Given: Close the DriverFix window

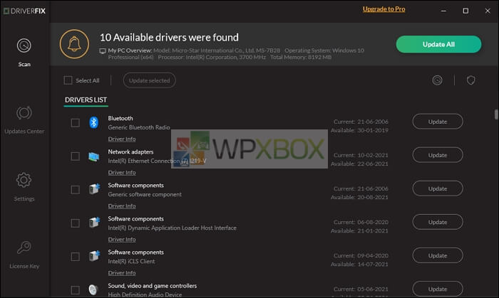Looking at the screenshot, I should 487,11.
